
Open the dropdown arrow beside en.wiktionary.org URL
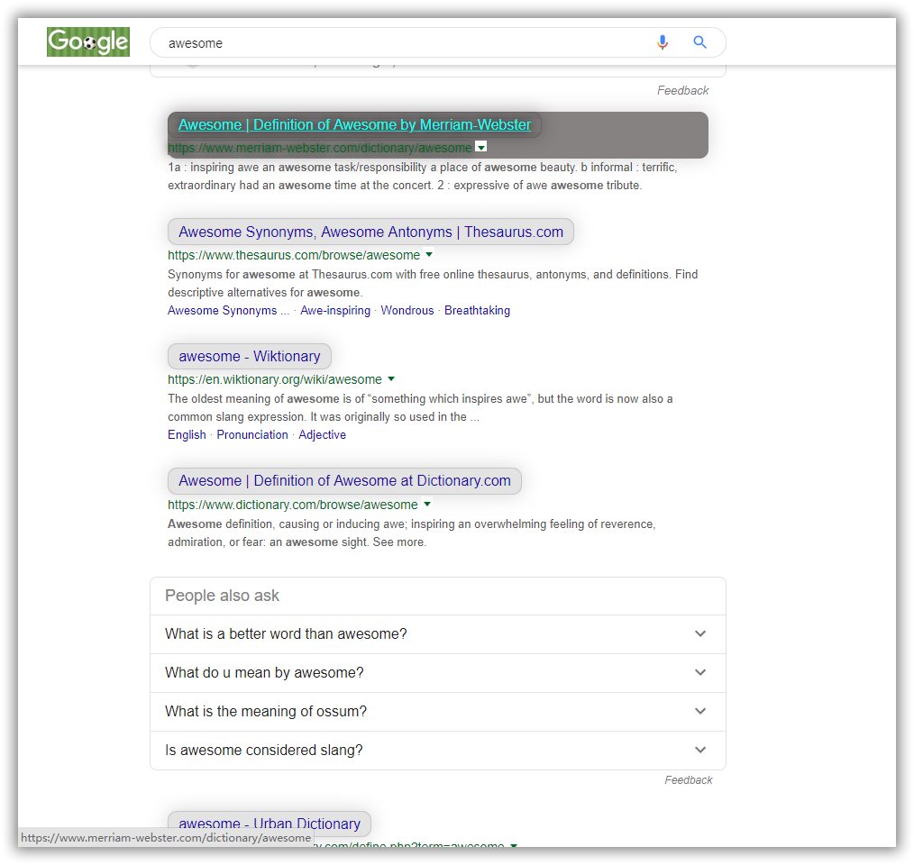click(x=391, y=378)
